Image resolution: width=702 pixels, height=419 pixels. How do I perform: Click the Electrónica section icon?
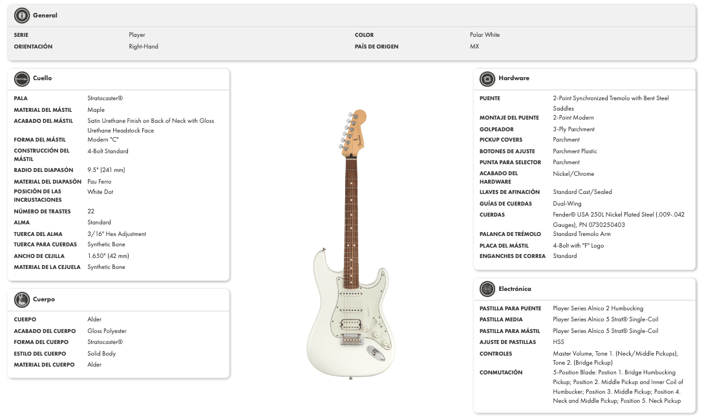tap(487, 289)
